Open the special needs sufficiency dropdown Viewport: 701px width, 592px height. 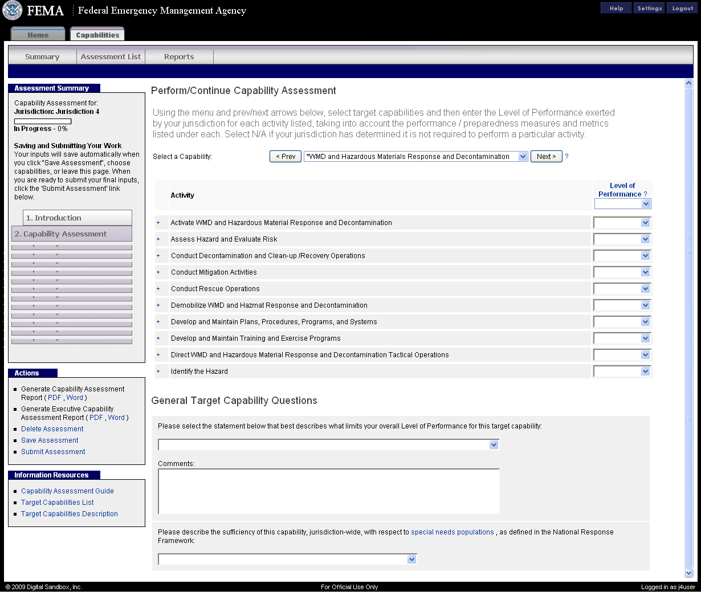pyautogui.click(x=288, y=560)
